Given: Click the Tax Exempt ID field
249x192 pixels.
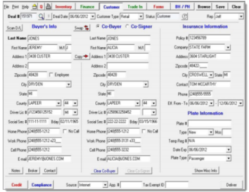Looking at the screenshot, I should point(177,185).
